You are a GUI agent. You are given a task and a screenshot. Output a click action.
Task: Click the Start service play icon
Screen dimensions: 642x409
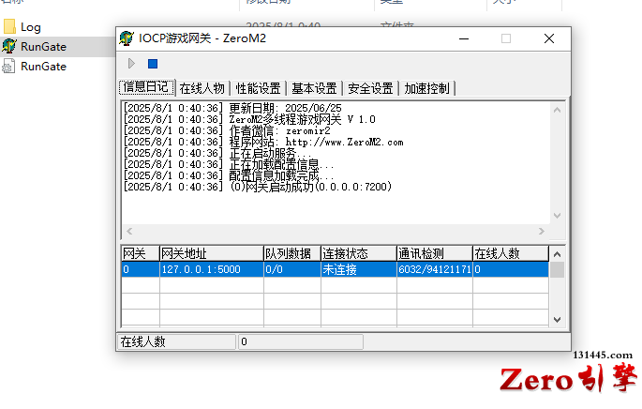(x=131, y=64)
